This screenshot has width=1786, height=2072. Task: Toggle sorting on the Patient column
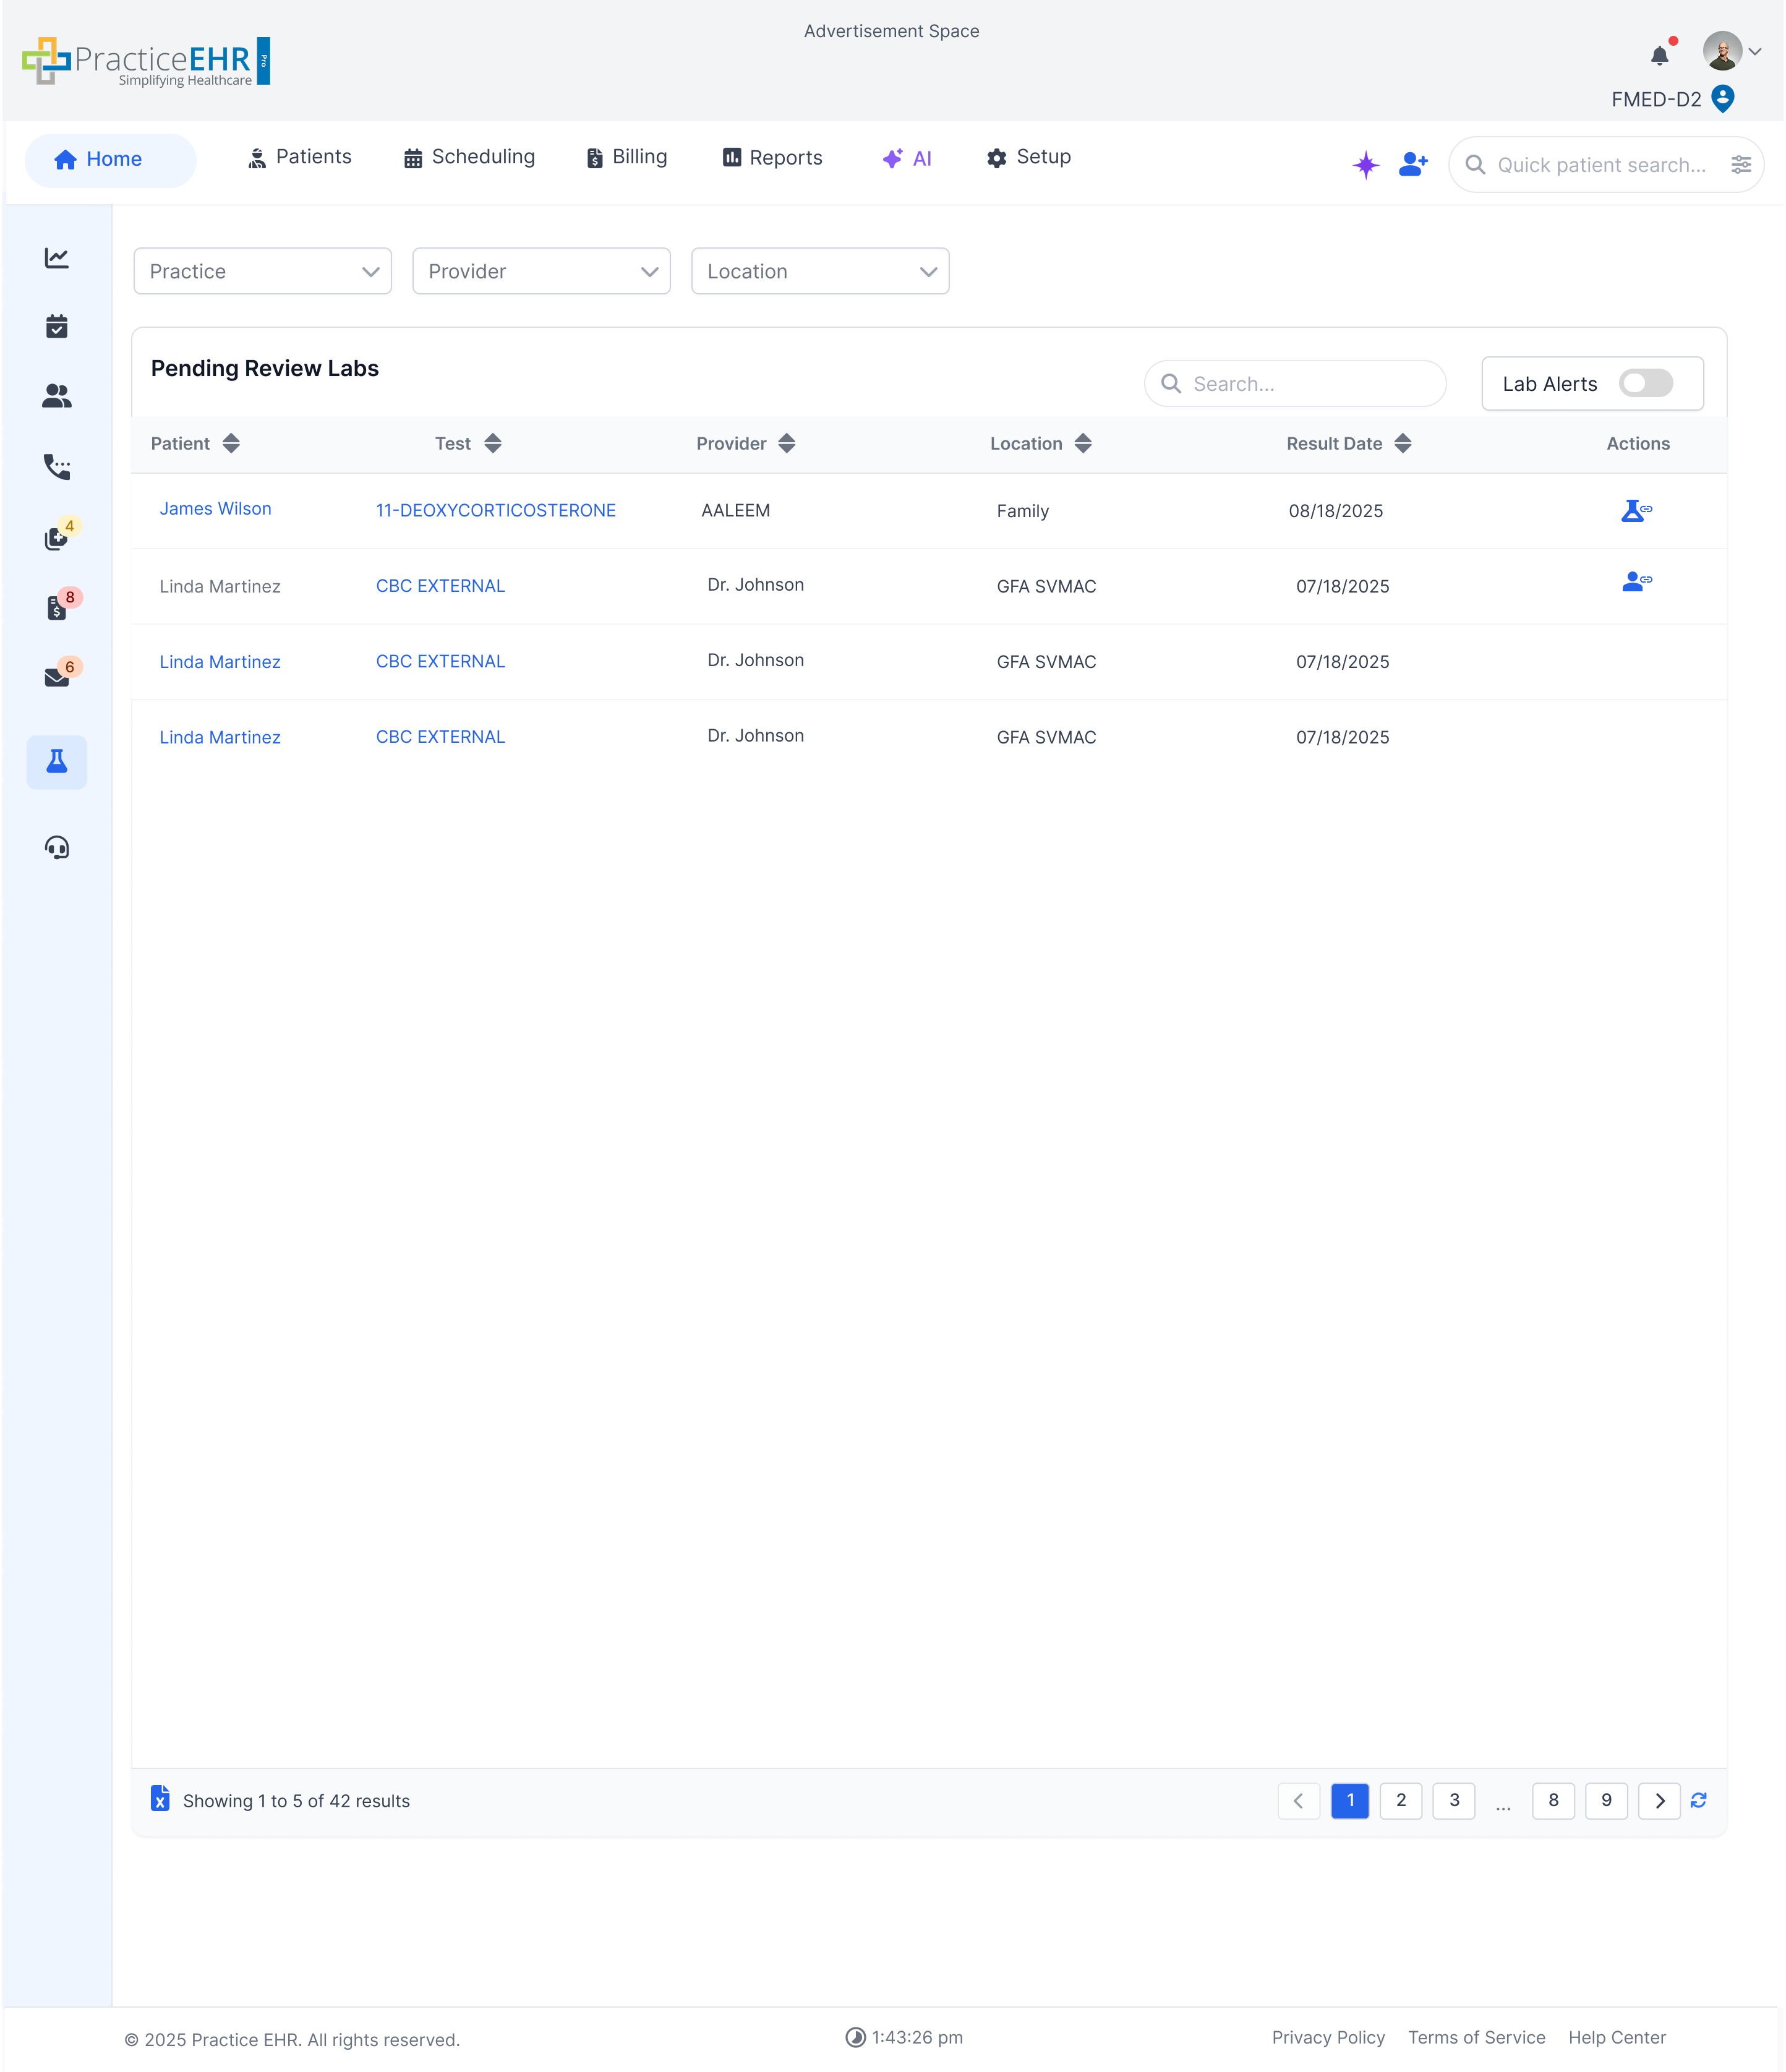pos(230,443)
